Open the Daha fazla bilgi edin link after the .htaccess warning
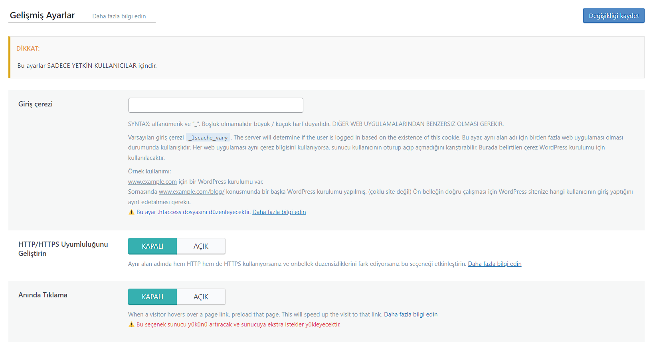This screenshot has height=344, width=653. (x=279, y=212)
